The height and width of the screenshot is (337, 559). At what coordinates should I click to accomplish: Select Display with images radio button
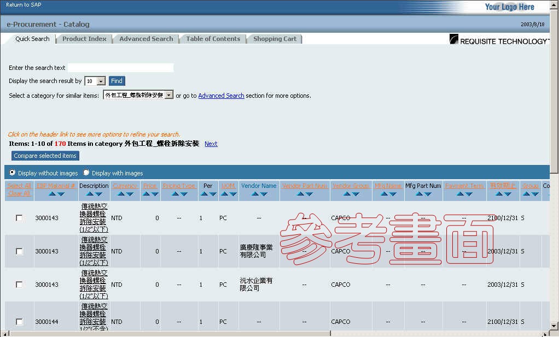point(86,173)
